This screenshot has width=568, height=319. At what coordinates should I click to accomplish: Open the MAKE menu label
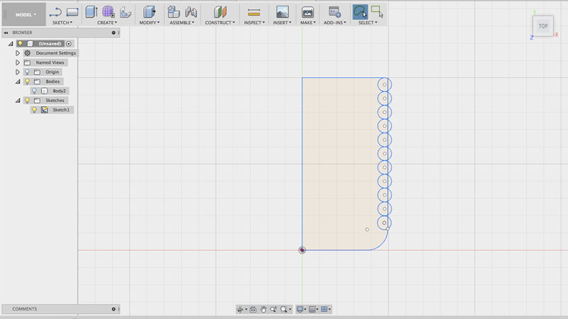(308, 23)
